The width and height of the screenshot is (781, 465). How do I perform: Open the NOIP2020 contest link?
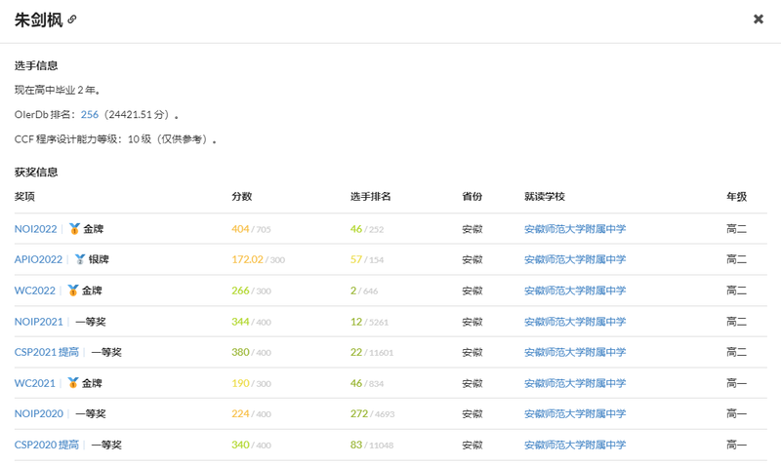(38, 414)
